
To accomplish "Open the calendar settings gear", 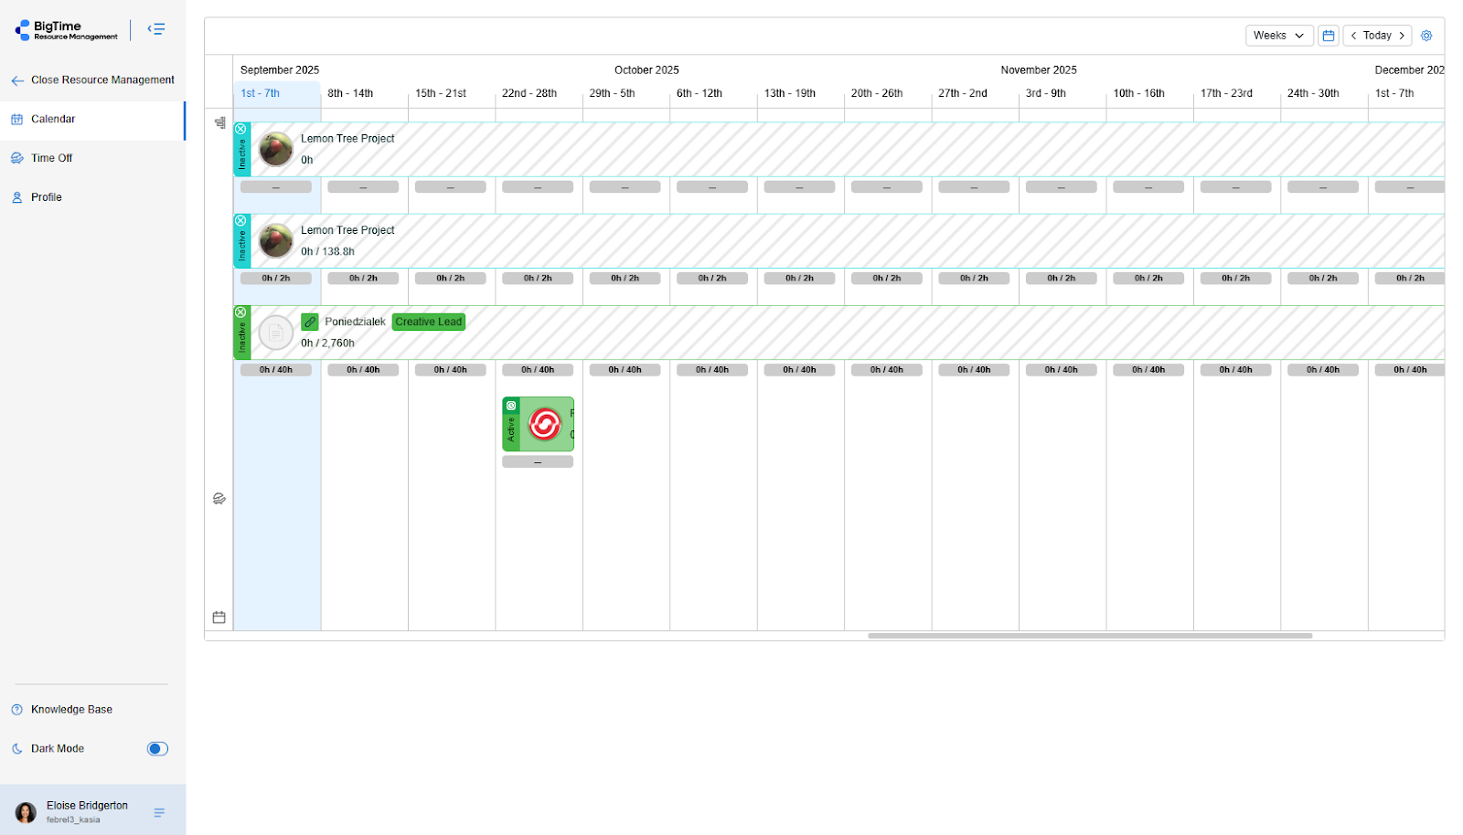I will pyautogui.click(x=1426, y=36).
